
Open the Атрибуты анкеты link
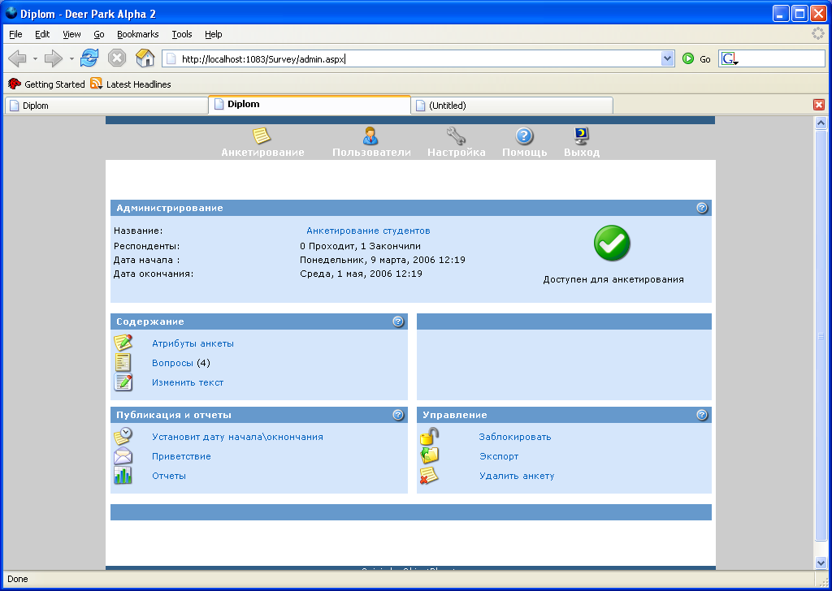pyautogui.click(x=193, y=343)
